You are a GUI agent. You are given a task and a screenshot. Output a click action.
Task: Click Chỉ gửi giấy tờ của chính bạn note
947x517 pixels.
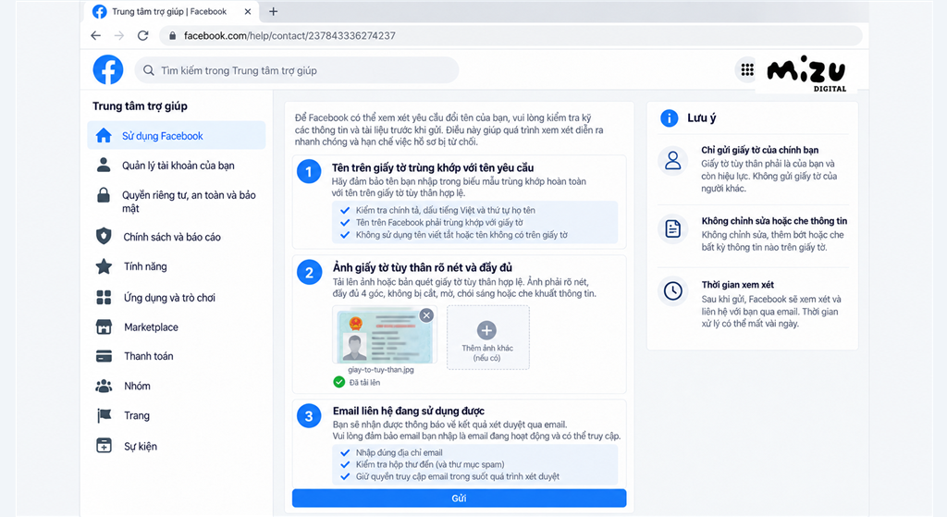click(760, 150)
